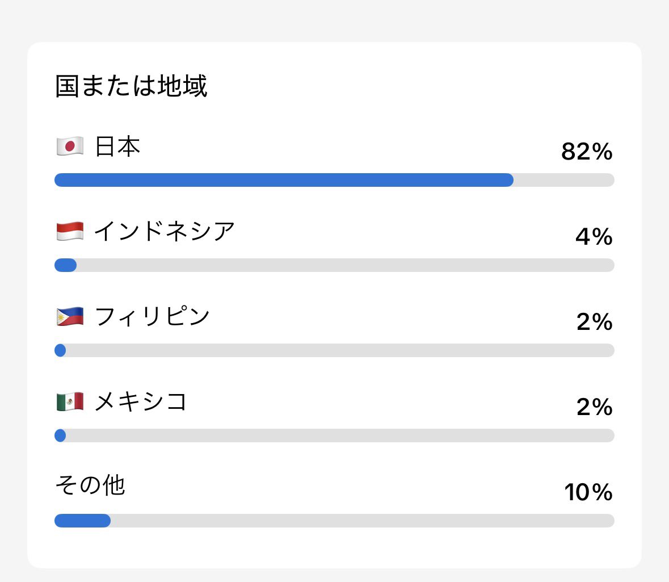The height and width of the screenshot is (582, 669).
Task: Click the Indonesia percentage bar
Action: 335,265
